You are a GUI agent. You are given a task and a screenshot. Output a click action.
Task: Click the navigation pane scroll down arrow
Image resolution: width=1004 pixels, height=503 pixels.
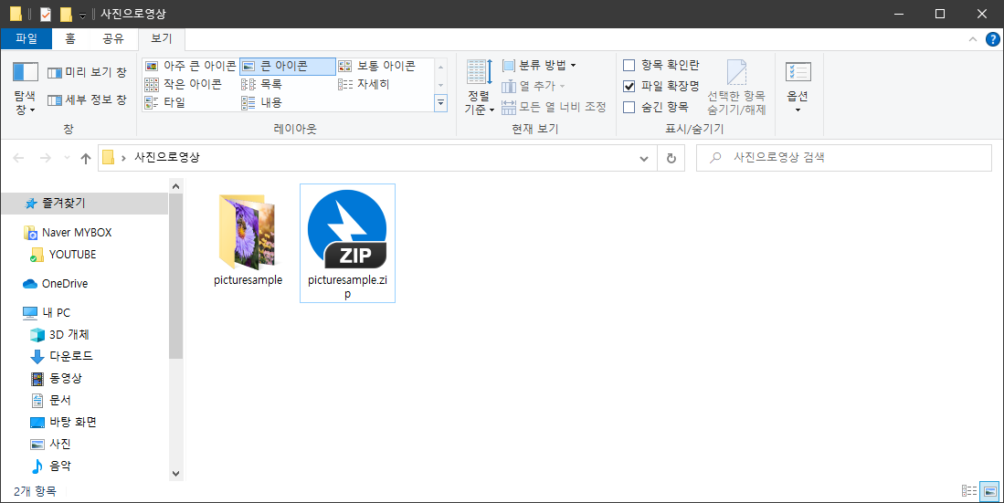(x=176, y=474)
